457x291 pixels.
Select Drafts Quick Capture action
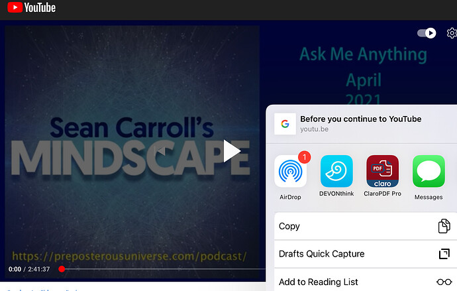[366, 254]
